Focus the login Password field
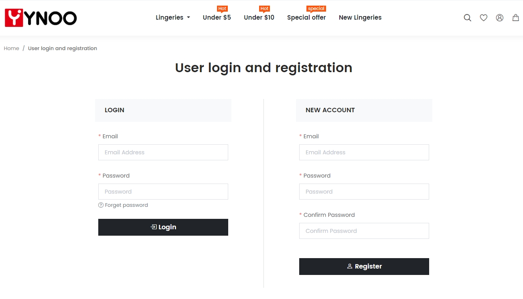Screen dimensions: 523x299 (163, 192)
